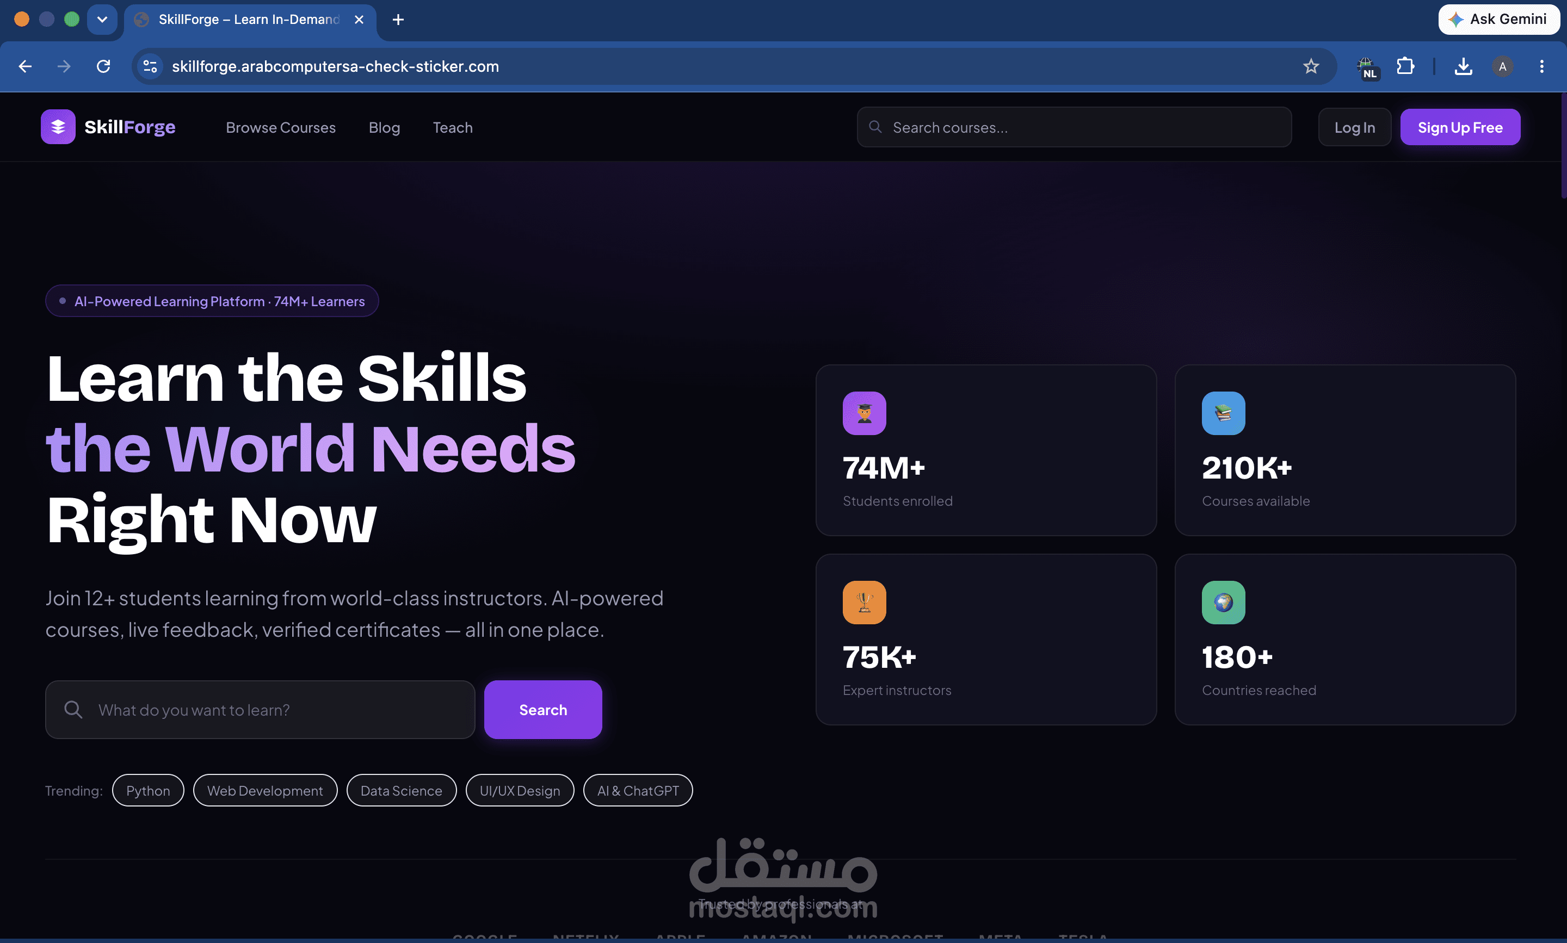Open Browse Courses in the navigation

coord(280,128)
